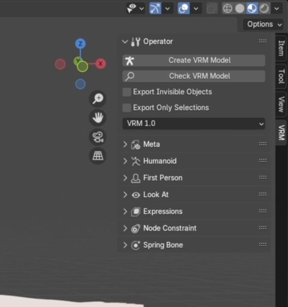
Task: Switch to Rendered viewport shading
Action: [x=264, y=9]
